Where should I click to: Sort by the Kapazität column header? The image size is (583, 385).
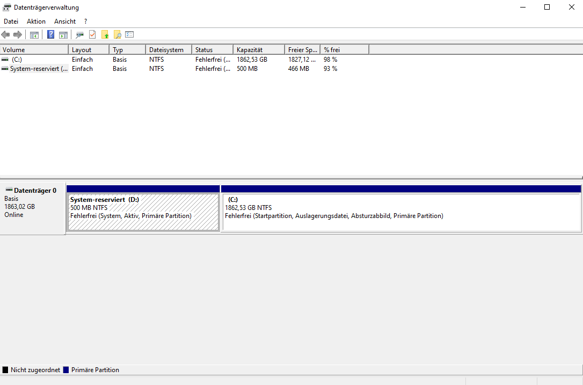coord(259,50)
